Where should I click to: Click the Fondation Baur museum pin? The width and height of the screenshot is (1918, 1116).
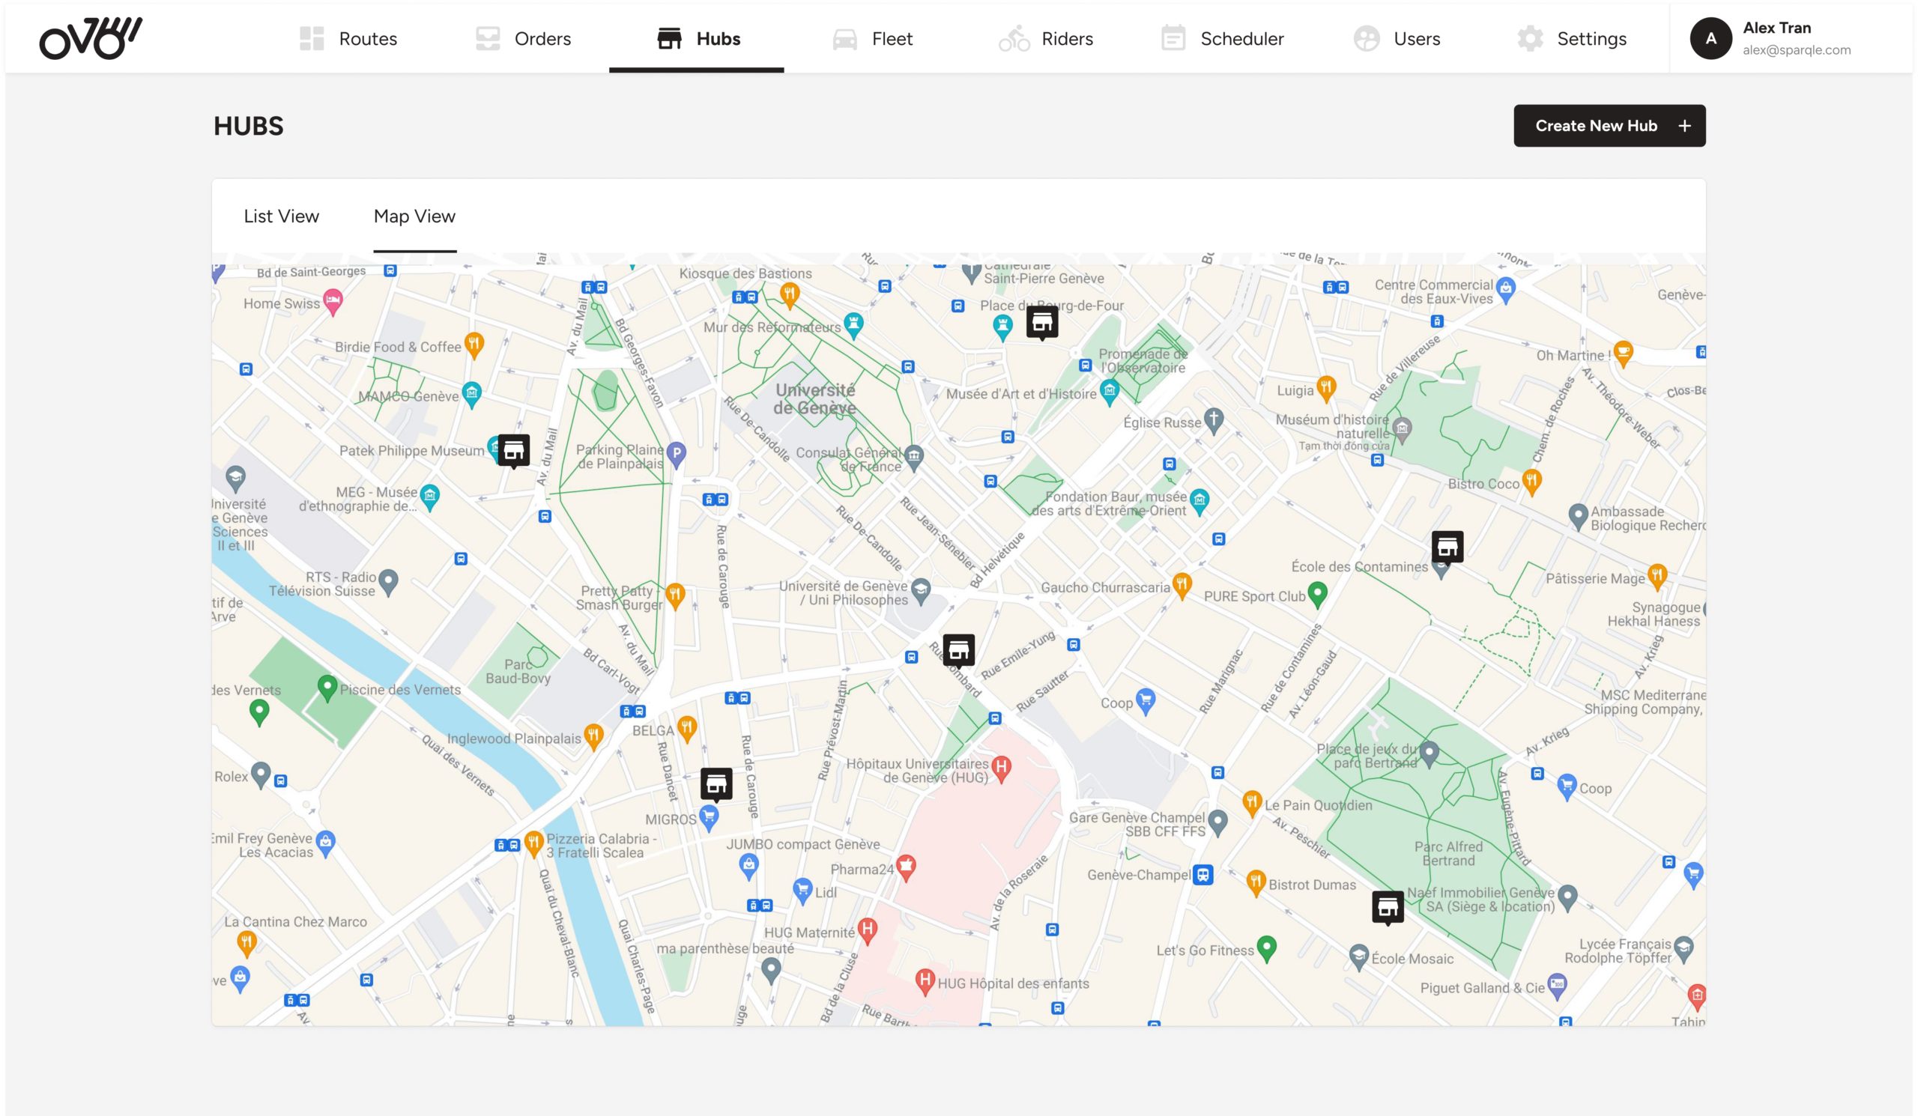1199,500
